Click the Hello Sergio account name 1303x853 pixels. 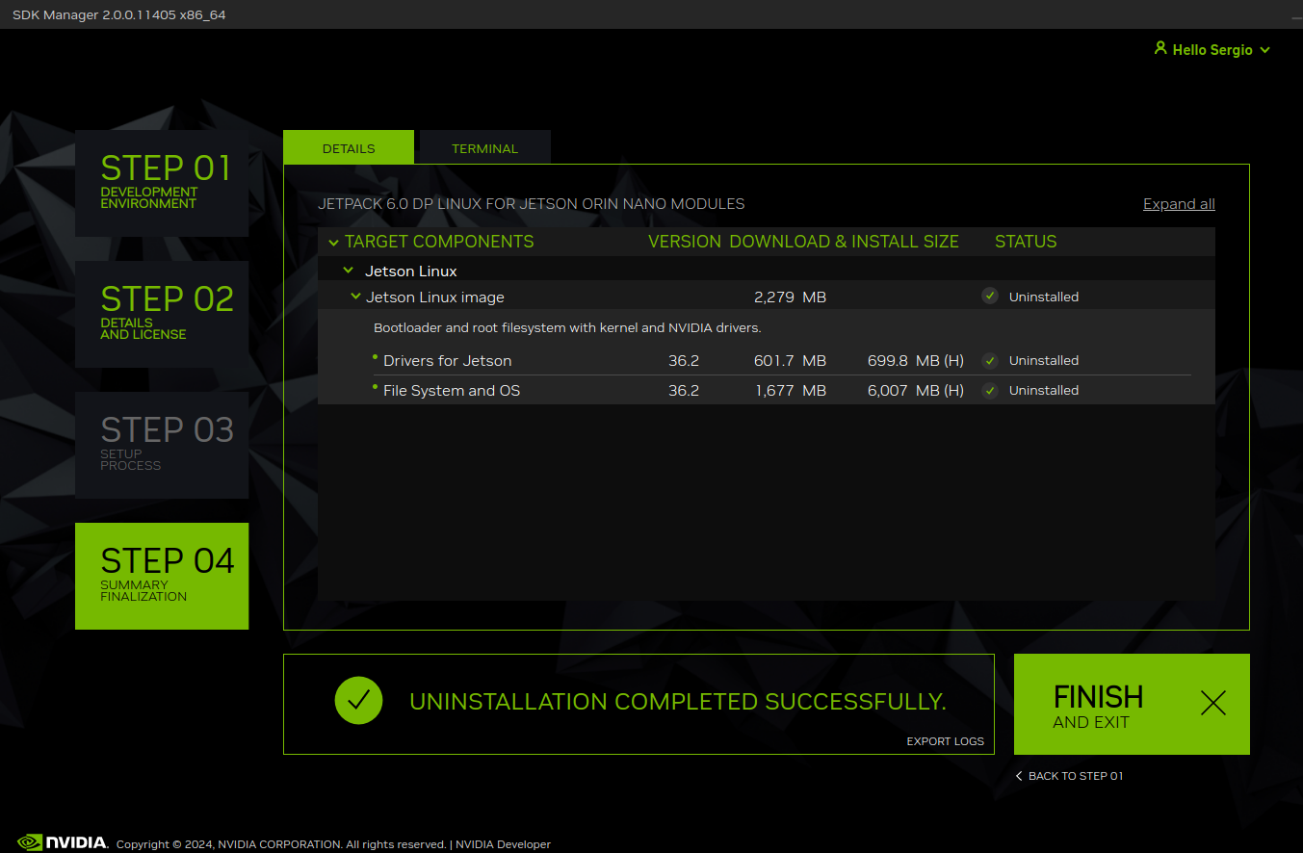coord(1212,50)
